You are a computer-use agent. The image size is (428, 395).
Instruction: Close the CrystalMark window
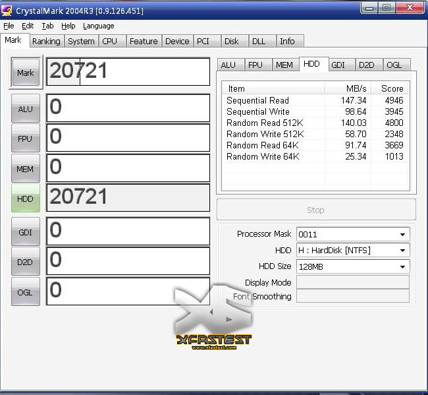click(x=410, y=8)
